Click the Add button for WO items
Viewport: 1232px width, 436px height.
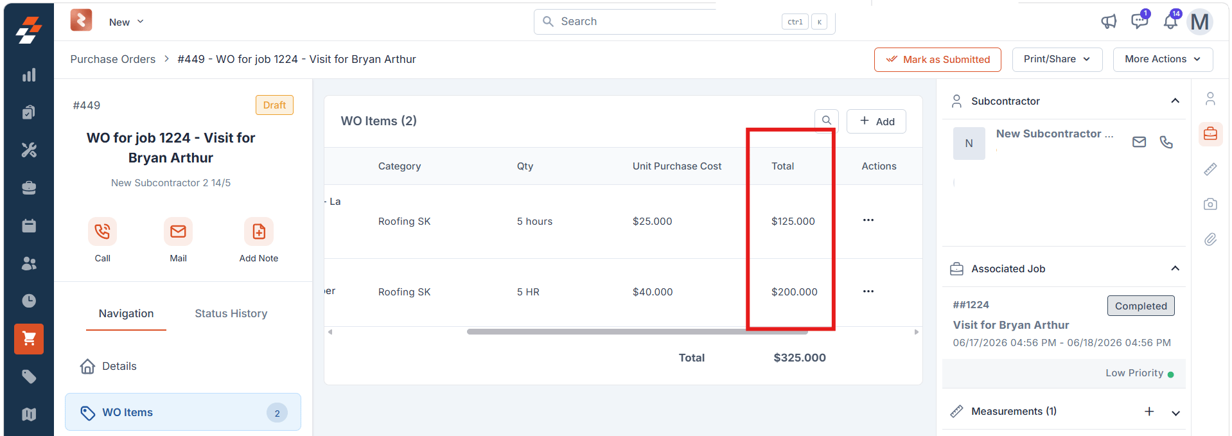(876, 121)
